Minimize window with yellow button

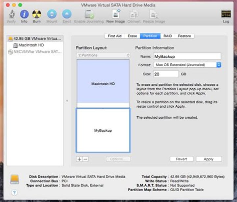click(14, 5)
